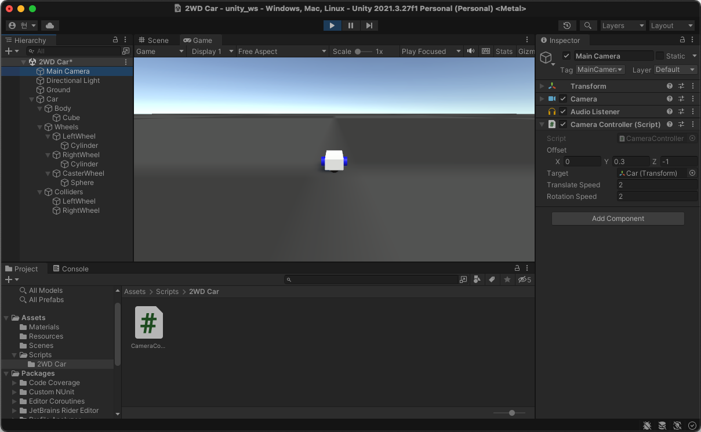Click the Step frame button
The image size is (701, 432).
click(369, 26)
